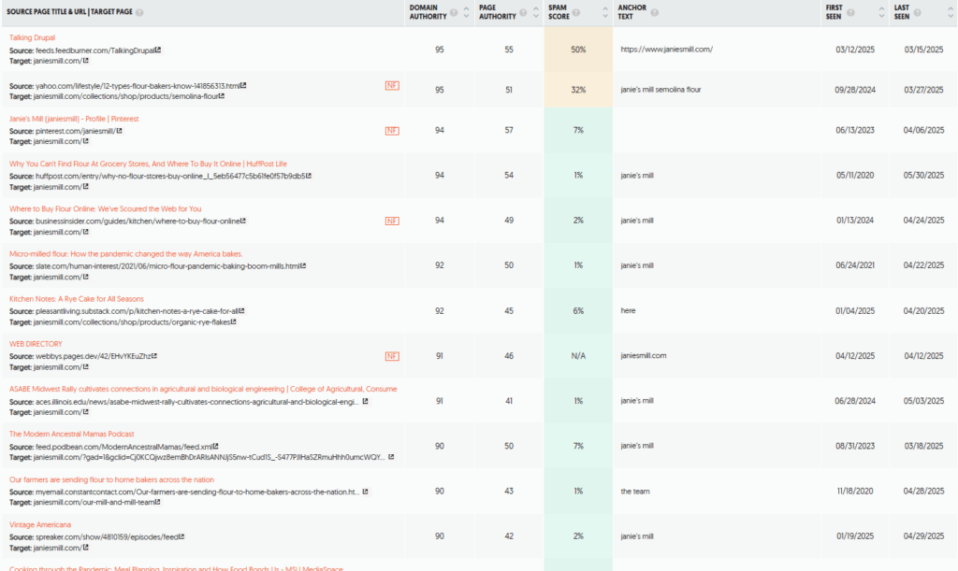Select anchor text 'janie's mill semolina flour'
958x571 pixels.
click(x=661, y=90)
